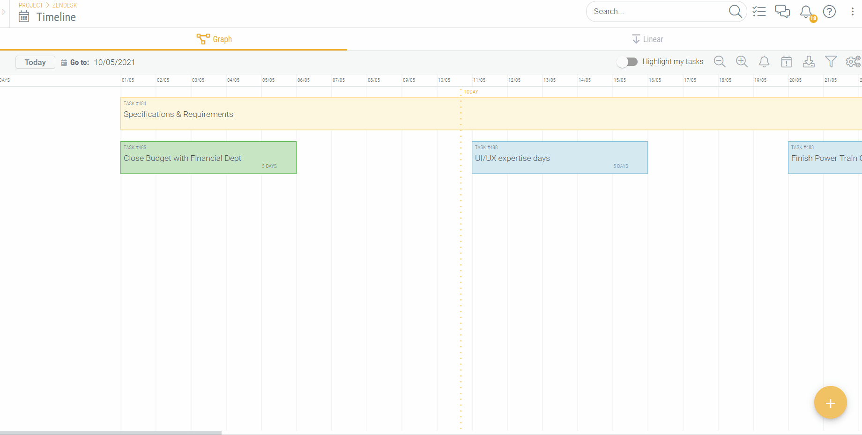The height and width of the screenshot is (435, 862).
Task: Open the chat messages icon
Action: [x=782, y=11]
